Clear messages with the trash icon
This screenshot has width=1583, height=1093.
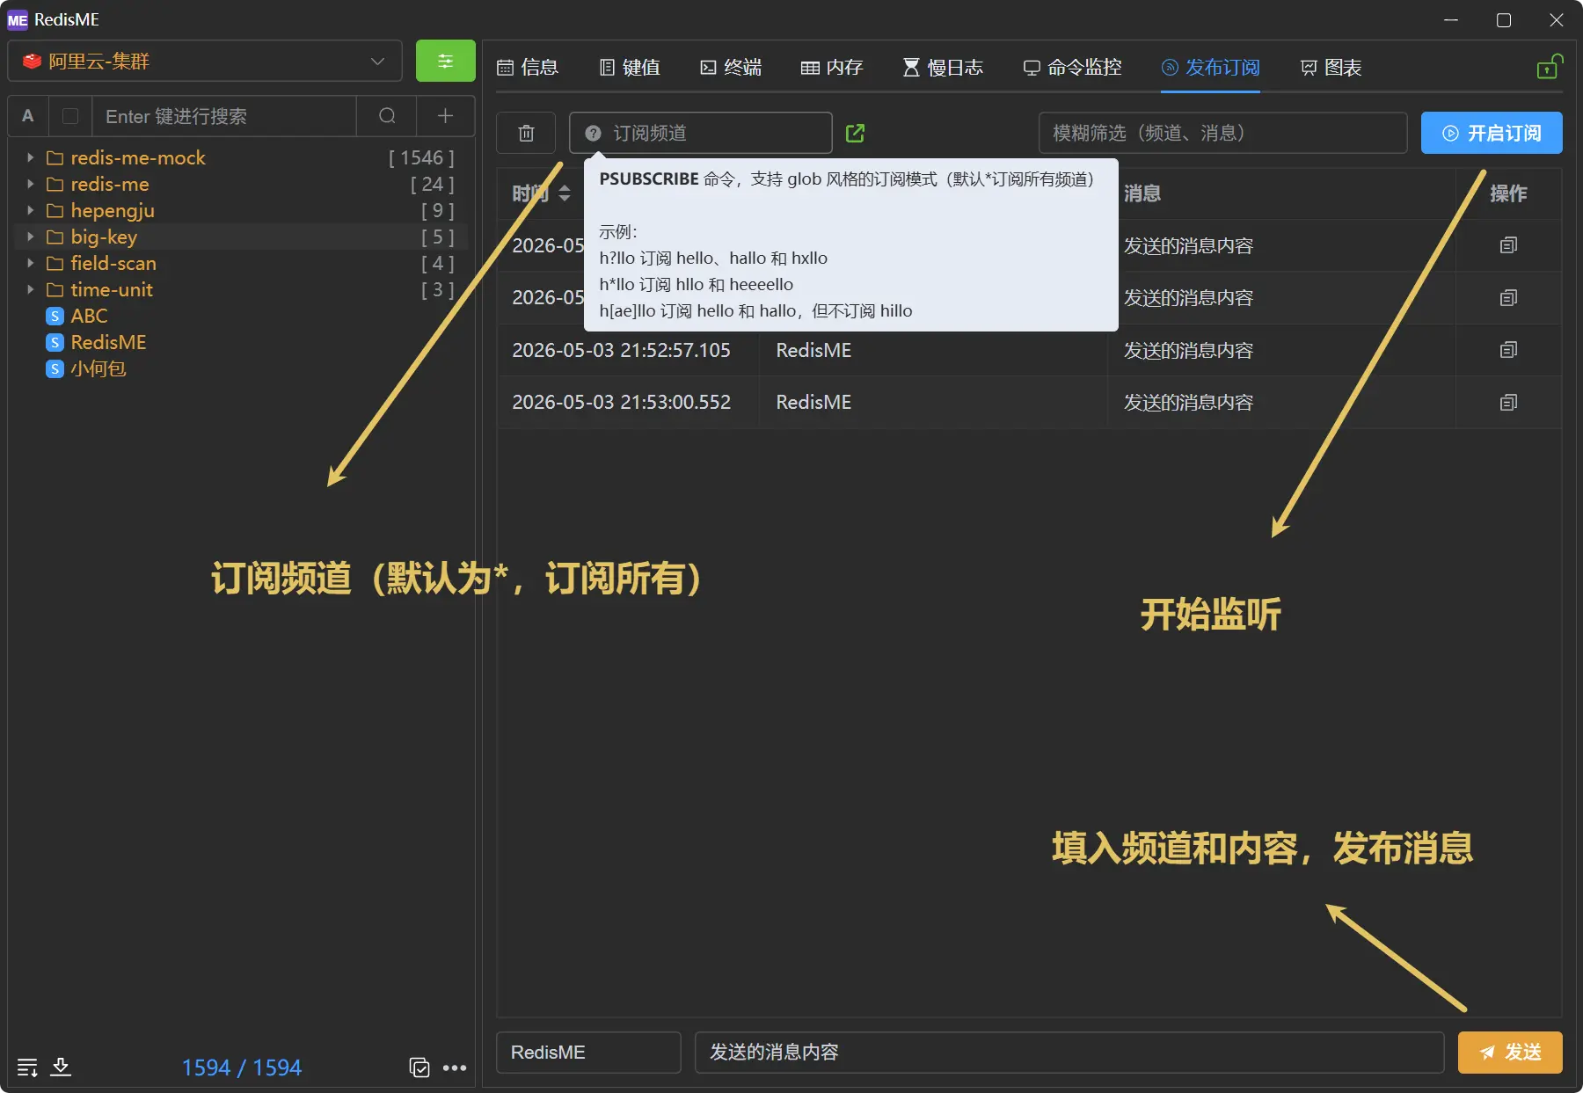click(x=526, y=133)
